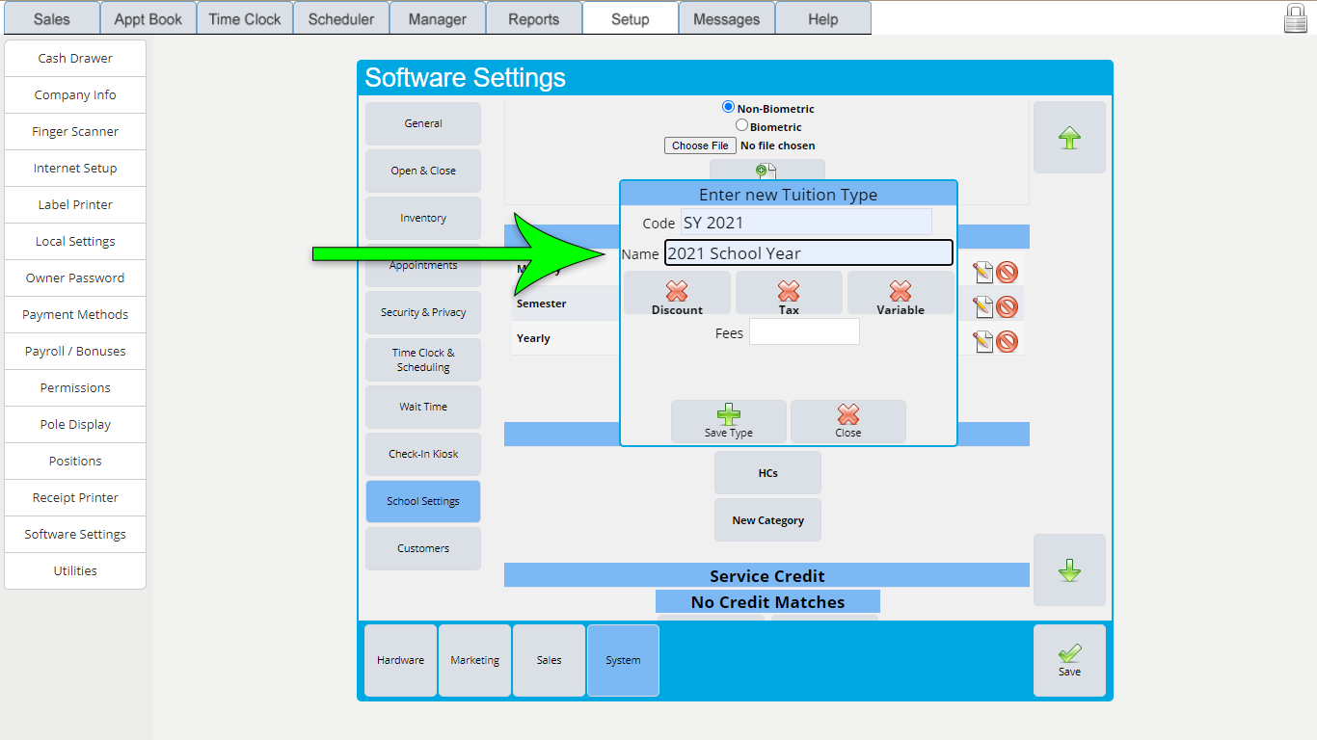The width and height of the screenshot is (1317, 740).
Task: Click the top tuition row delete icon
Action: (1007, 273)
